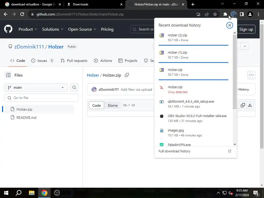264x198 pixels.
Task: Open Windows taskbar search
Action: pyautogui.click(x=19, y=193)
